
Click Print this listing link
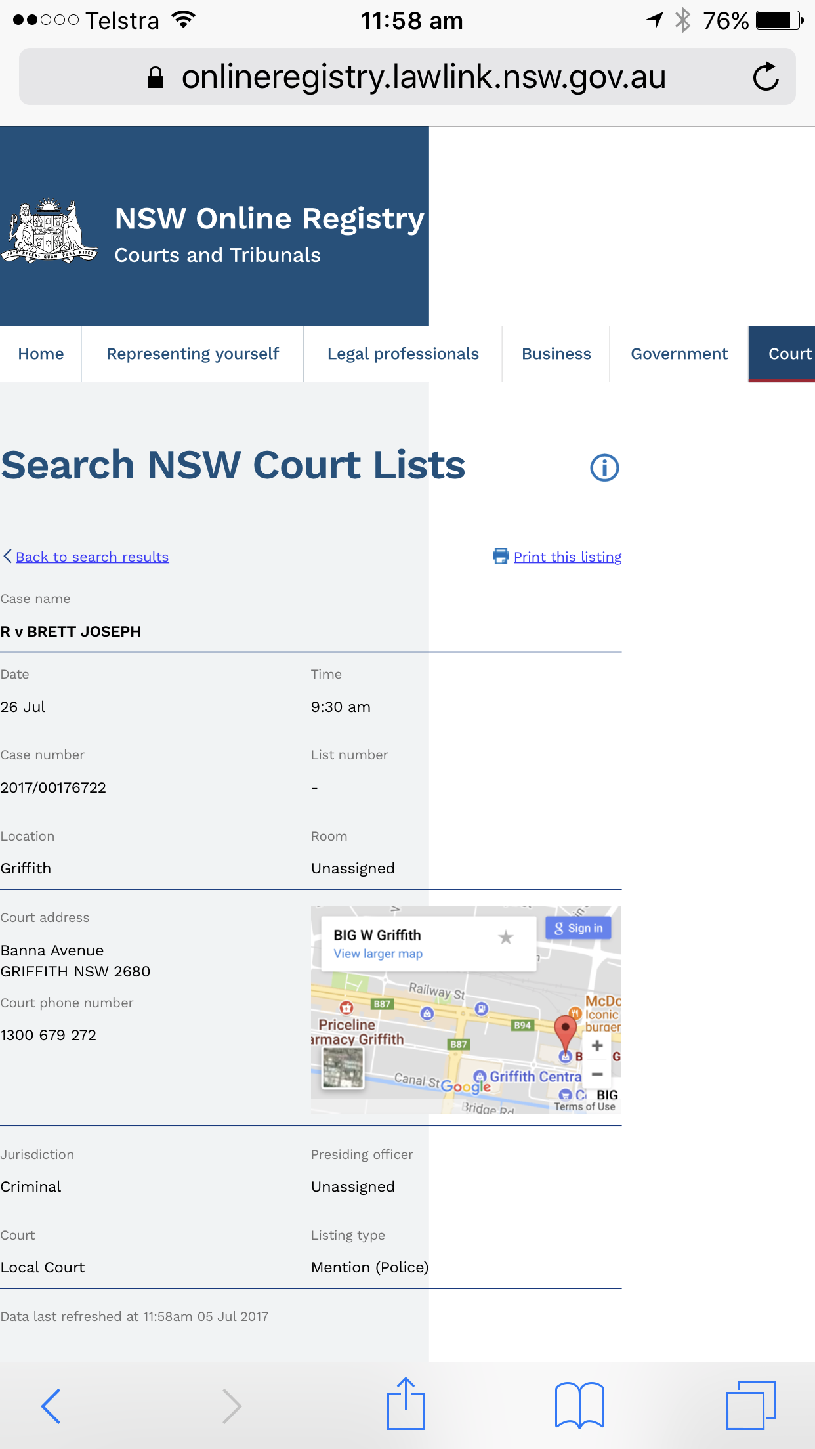567,556
